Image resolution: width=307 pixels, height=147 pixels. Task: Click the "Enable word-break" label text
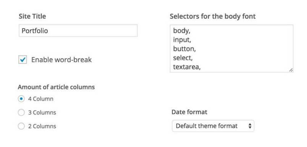click(x=61, y=60)
